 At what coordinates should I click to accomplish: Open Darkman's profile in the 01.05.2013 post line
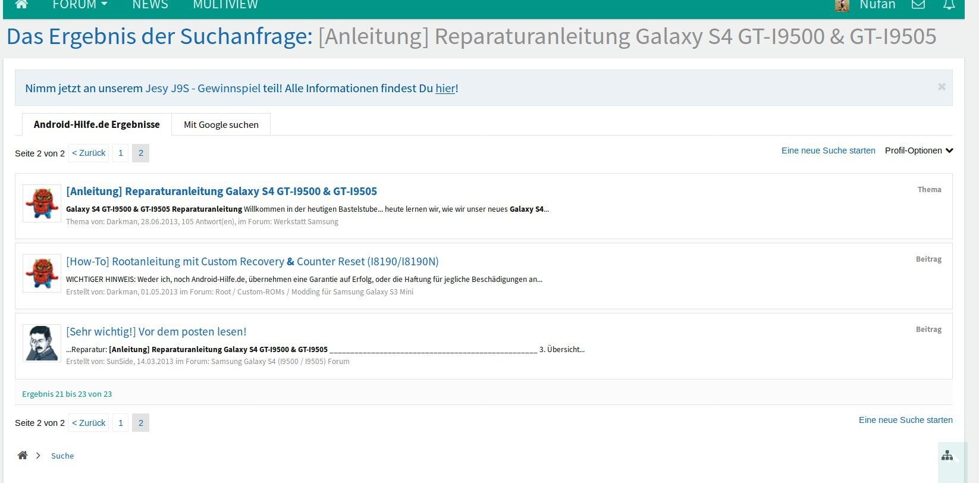pyautogui.click(x=122, y=291)
